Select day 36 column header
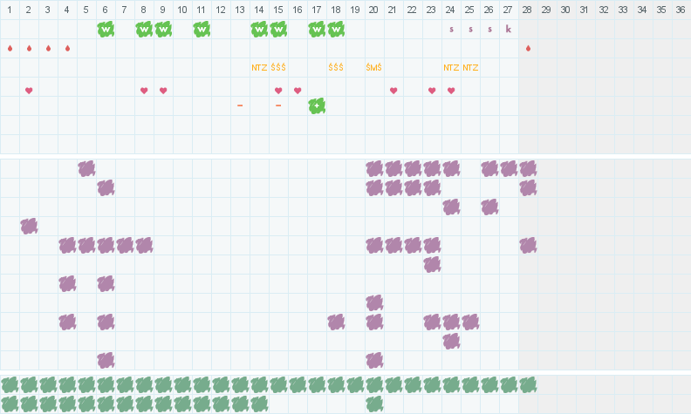Viewport: 691px width, 414px height. point(681,10)
